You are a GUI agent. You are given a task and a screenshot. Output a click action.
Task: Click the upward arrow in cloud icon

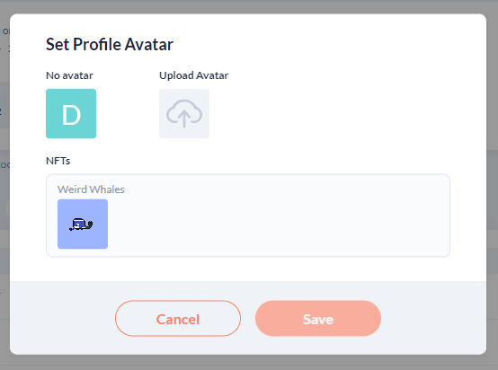point(184,118)
